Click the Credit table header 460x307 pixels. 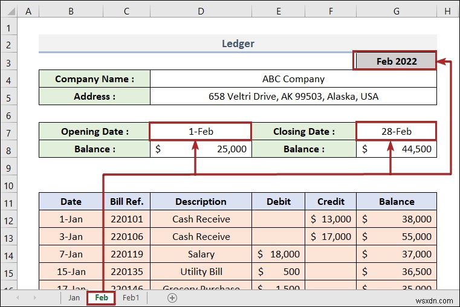coord(331,201)
